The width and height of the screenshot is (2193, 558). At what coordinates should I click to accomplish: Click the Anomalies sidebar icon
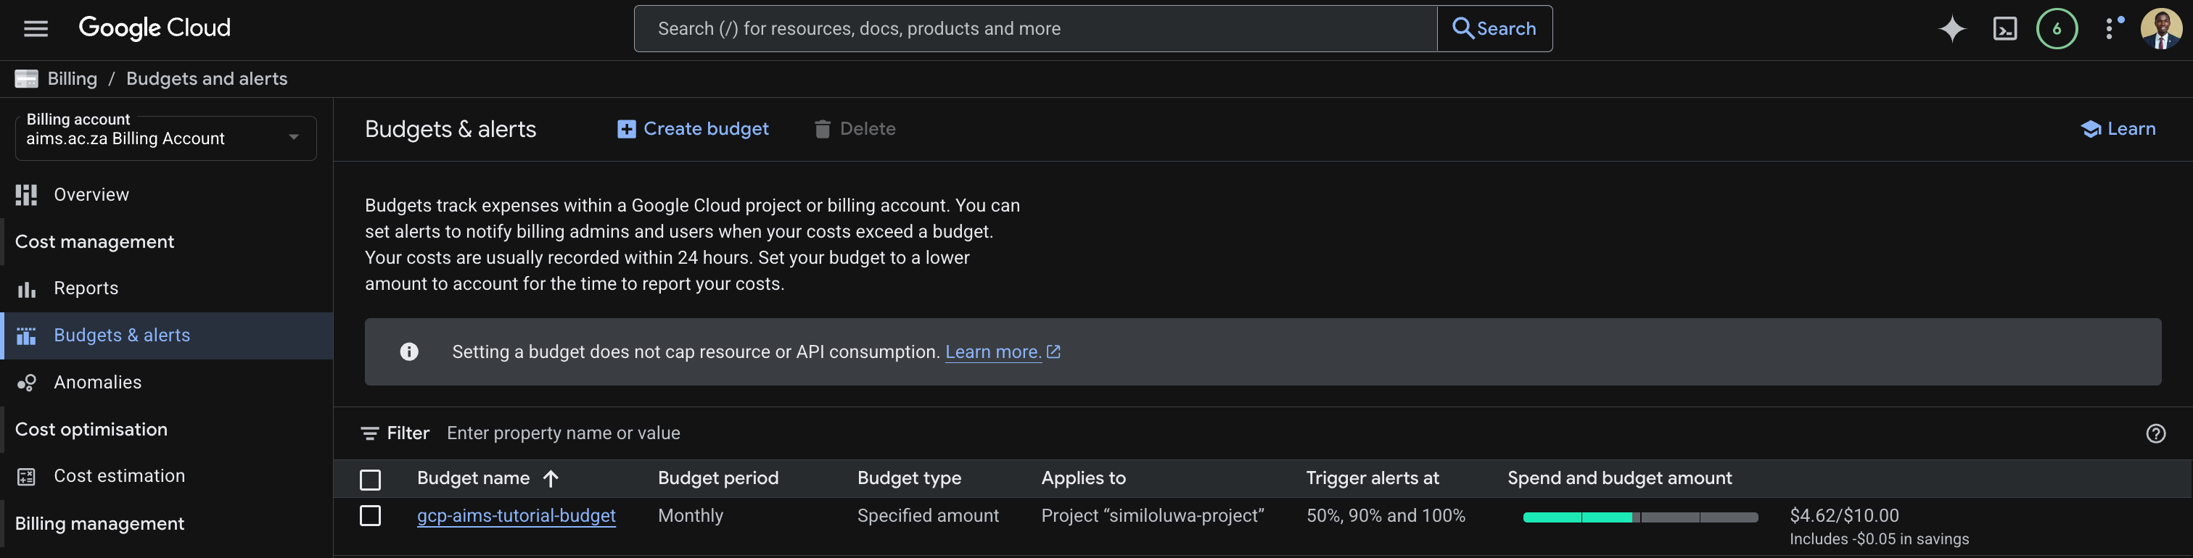click(x=26, y=383)
